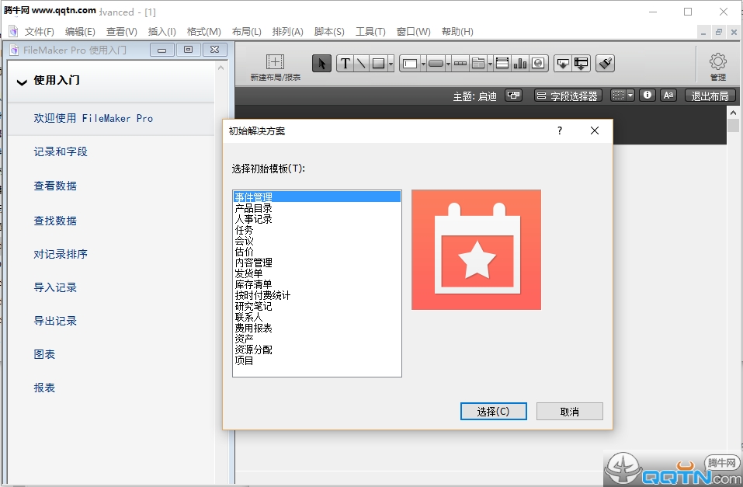The image size is (743, 487).
Task: Open the 记录和字段 link
Action: [61, 151]
